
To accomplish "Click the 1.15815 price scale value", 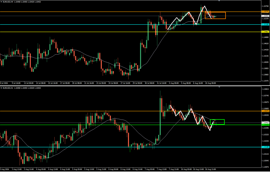I will point(265,89).
